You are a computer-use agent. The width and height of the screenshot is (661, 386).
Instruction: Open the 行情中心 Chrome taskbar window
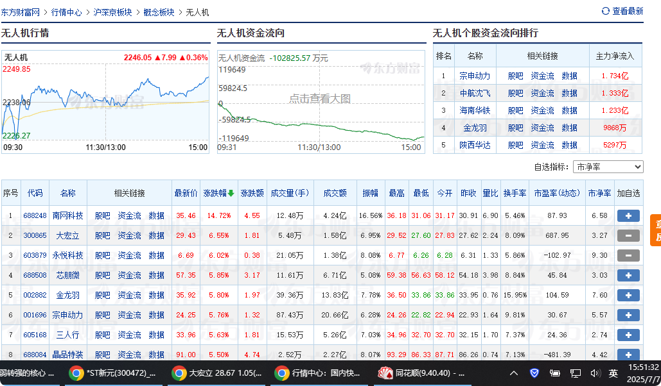319,373
